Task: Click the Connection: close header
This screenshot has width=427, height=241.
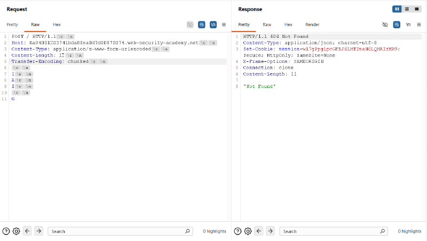Action: pyautogui.click(x=268, y=68)
